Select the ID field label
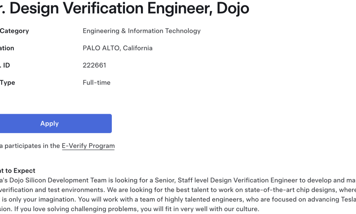The height and width of the screenshot is (214, 356). pyautogui.click(x=5, y=65)
